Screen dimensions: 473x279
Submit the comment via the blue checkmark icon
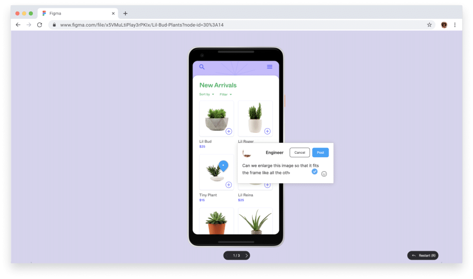pyautogui.click(x=314, y=172)
